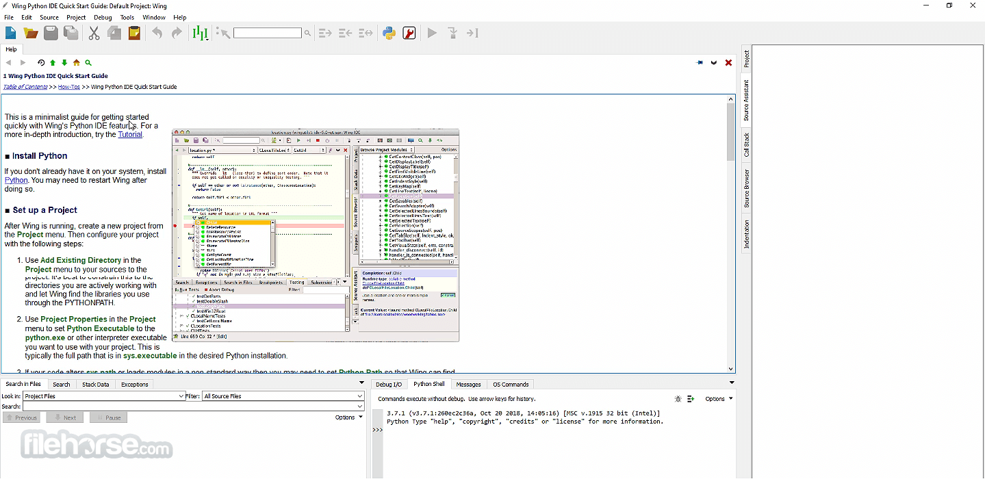Close Help document with red X
The image size is (985, 479).
[x=728, y=62]
